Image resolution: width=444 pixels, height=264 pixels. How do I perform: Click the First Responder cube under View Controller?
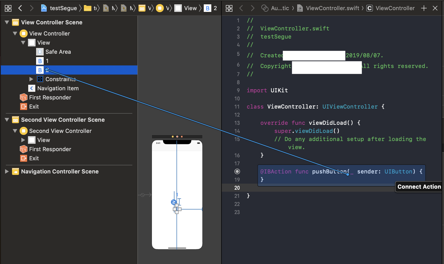point(24,98)
